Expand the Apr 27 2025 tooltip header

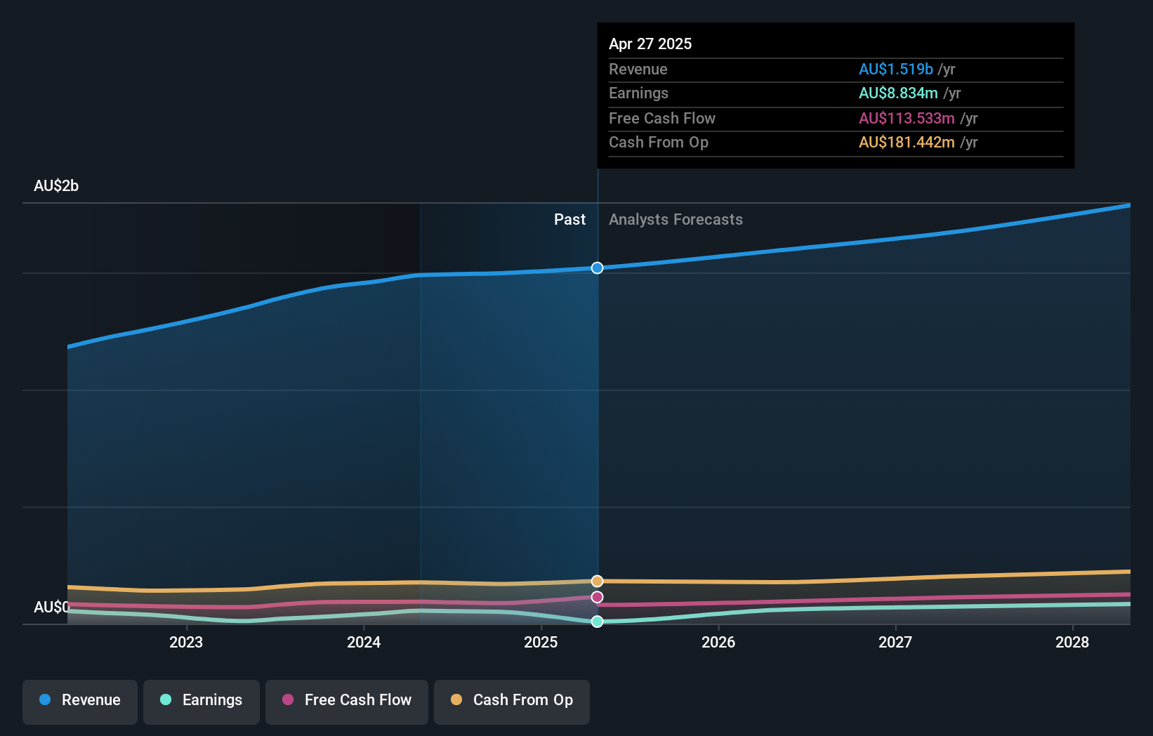pos(650,44)
